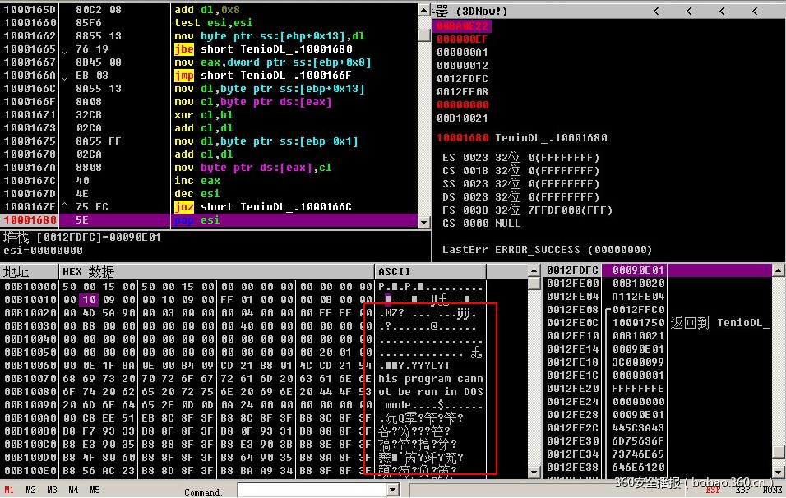Select register value 00000012

[x=462, y=65]
